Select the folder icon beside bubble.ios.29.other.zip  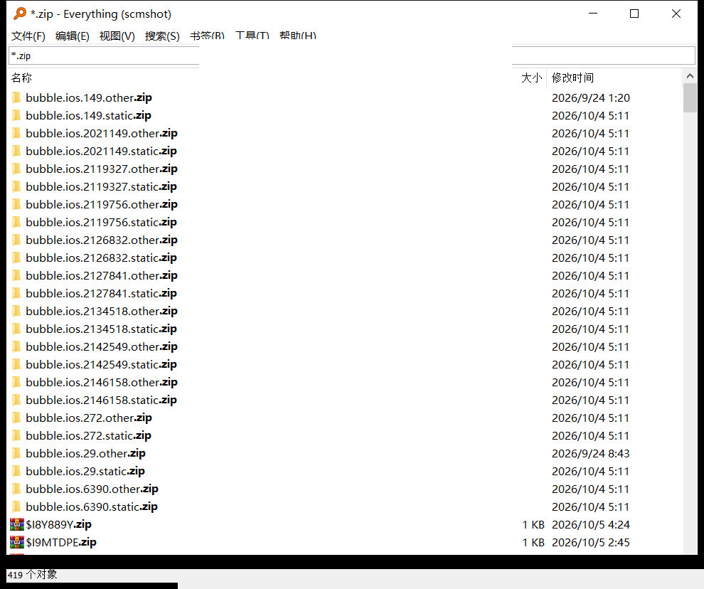16,453
